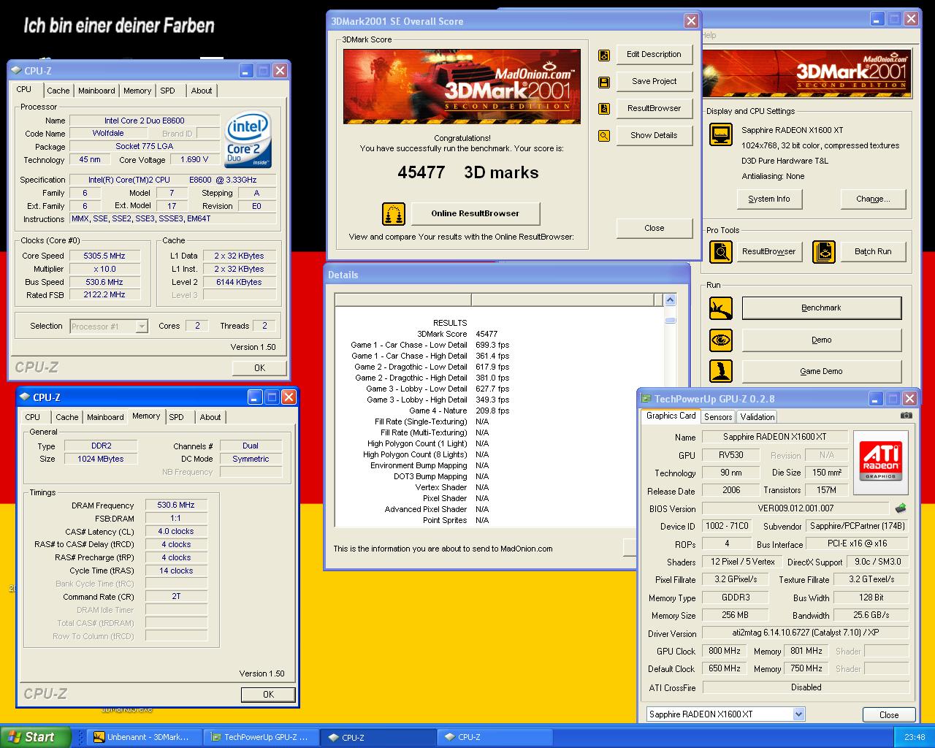Click the monitor display settings icon
The width and height of the screenshot is (935, 748).
[x=721, y=135]
